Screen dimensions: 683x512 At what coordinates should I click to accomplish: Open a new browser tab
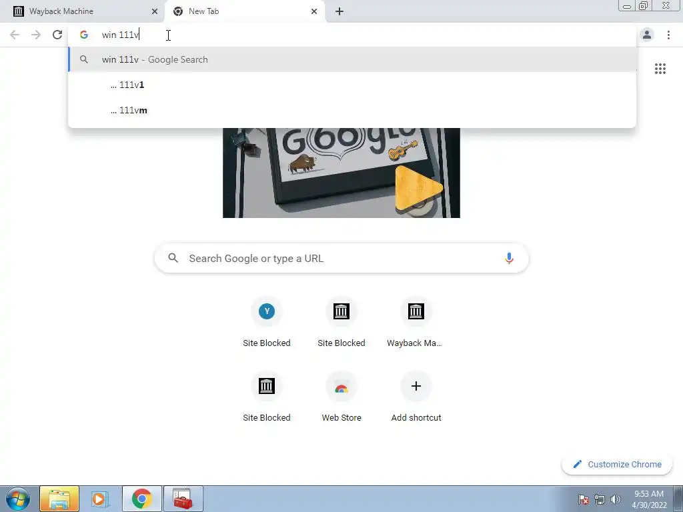pos(339,11)
